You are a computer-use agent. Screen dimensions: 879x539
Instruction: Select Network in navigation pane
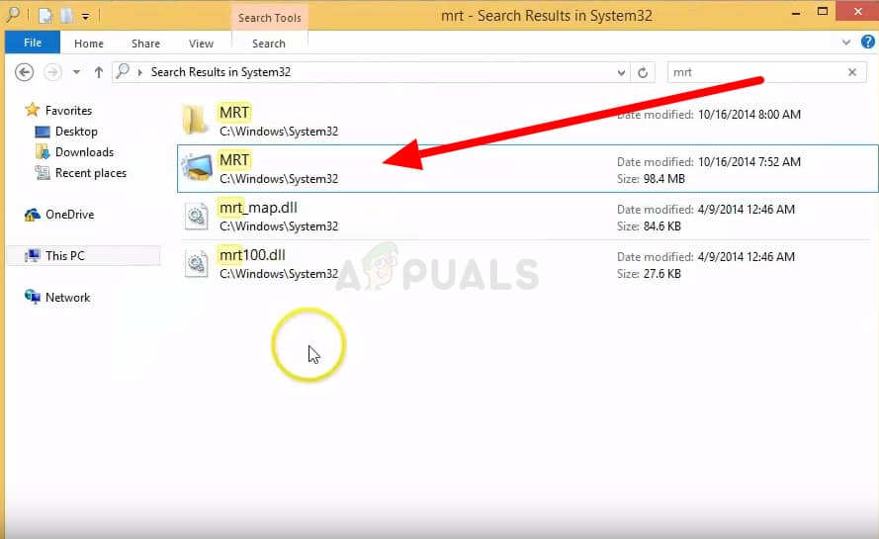(x=68, y=298)
